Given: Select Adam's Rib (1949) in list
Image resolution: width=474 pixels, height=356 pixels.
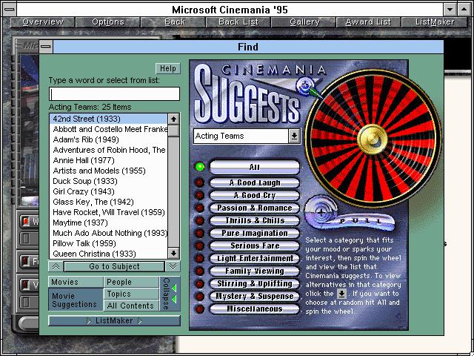Looking at the screenshot, I should pyautogui.click(x=108, y=139).
